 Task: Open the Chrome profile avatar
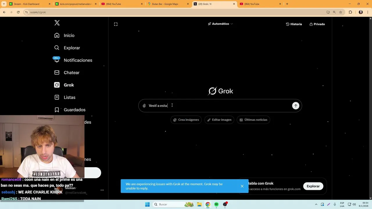tap(361, 12)
